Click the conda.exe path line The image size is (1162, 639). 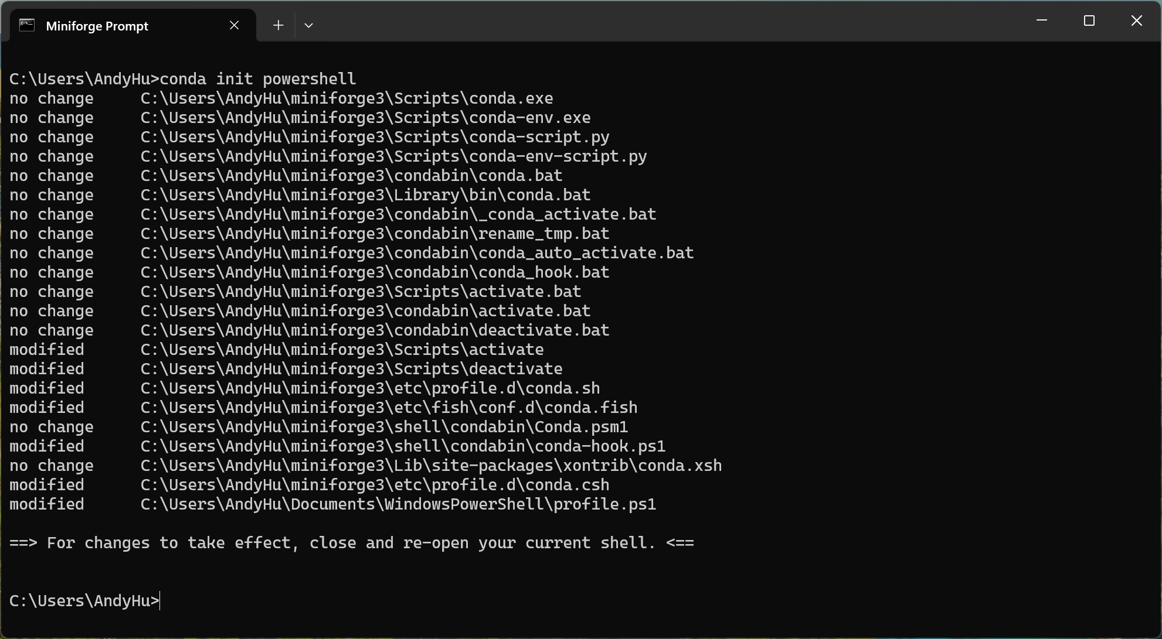point(281,98)
